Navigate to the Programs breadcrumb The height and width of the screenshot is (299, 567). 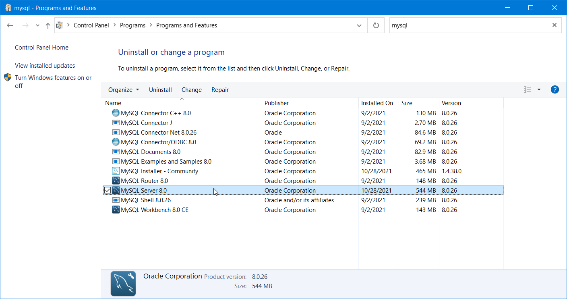coord(132,25)
